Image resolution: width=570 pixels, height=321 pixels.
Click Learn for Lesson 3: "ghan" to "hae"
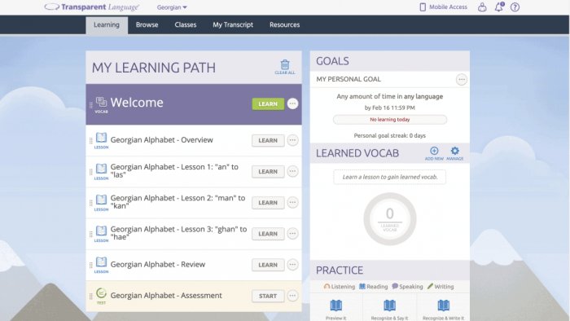(x=268, y=234)
